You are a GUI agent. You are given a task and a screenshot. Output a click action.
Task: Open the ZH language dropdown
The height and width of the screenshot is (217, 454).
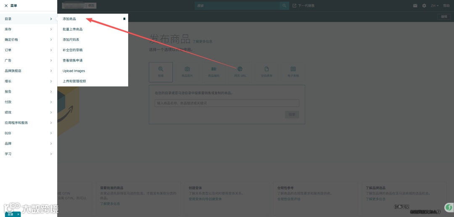coord(435,5)
